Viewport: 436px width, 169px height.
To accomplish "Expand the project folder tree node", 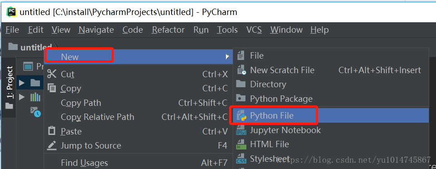I will point(22,83).
